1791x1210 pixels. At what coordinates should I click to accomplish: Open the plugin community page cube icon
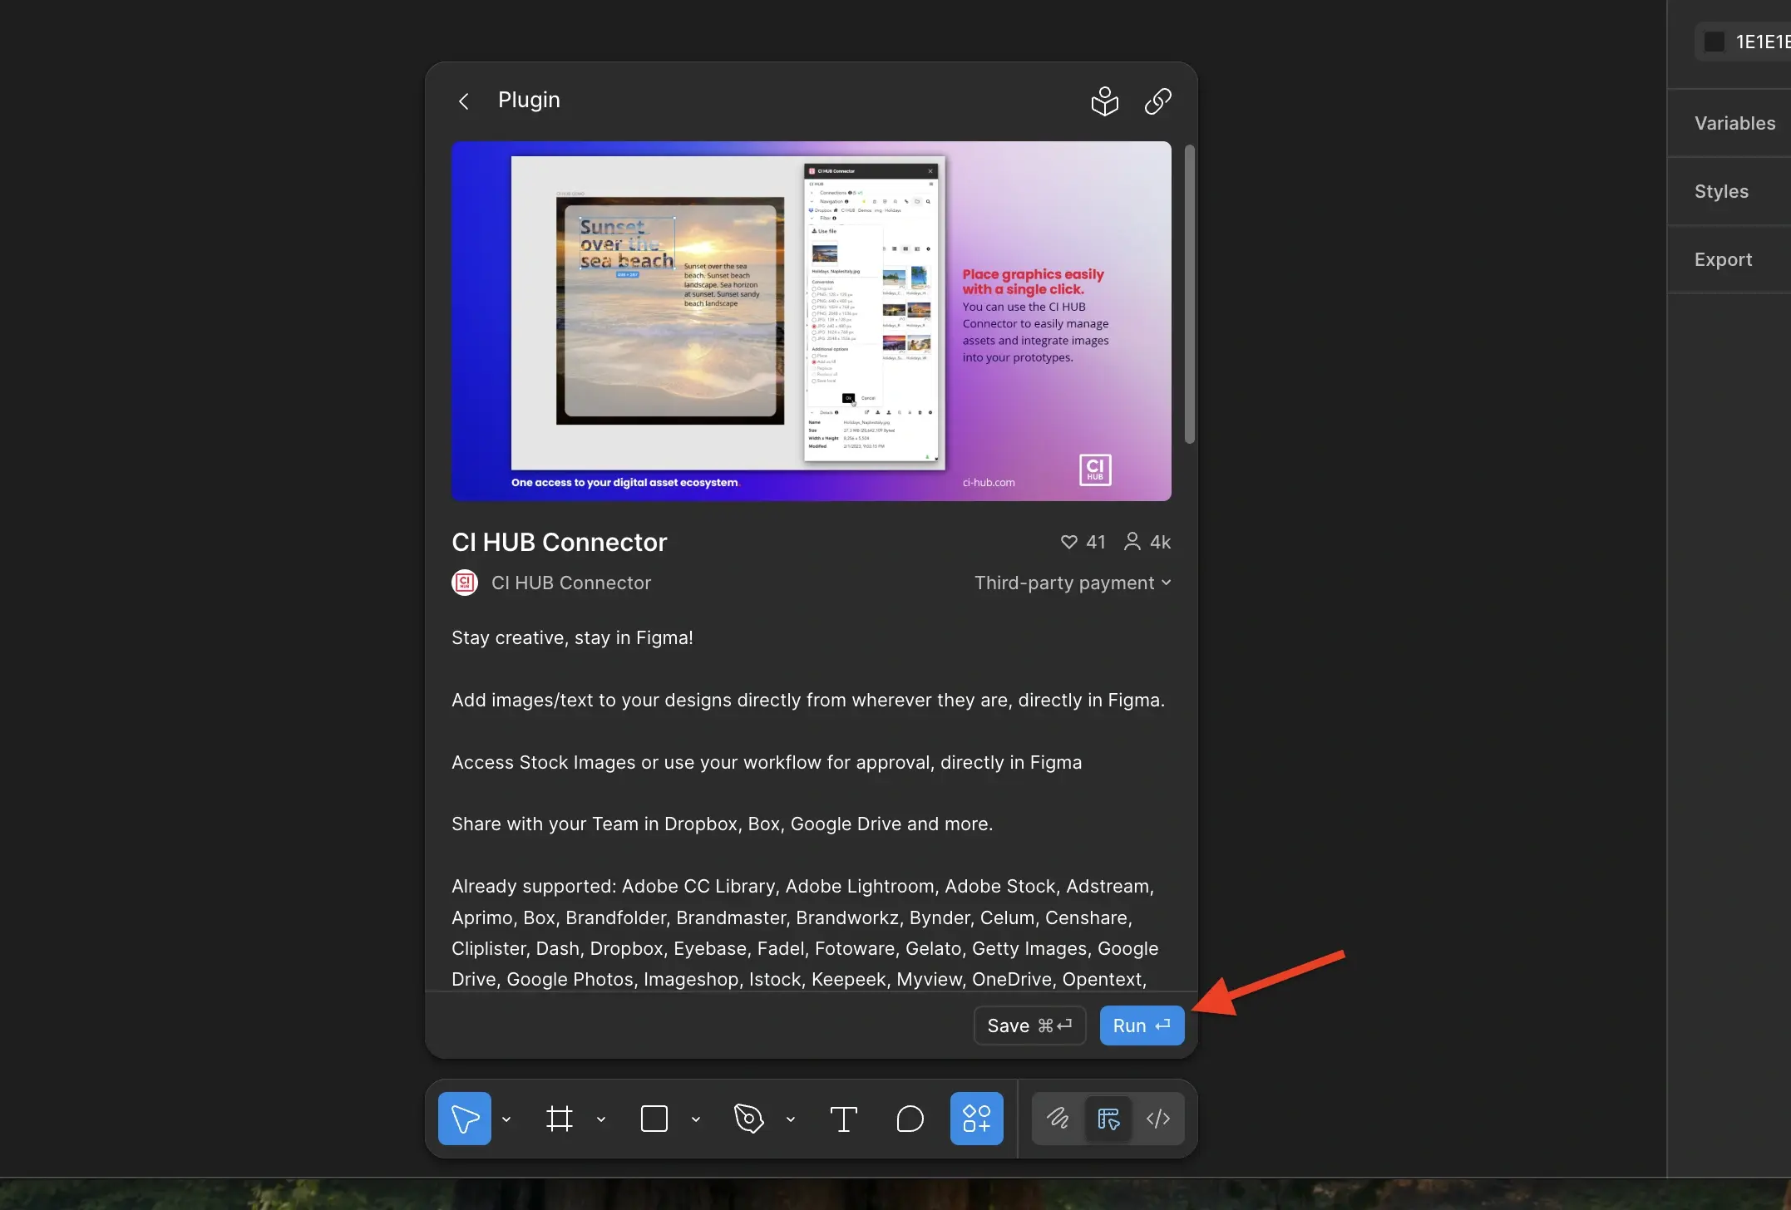click(1104, 101)
